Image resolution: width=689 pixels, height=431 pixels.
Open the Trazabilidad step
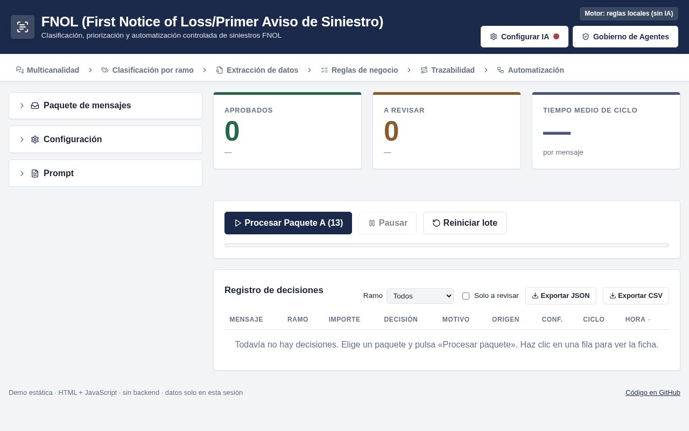coord(448,70)
